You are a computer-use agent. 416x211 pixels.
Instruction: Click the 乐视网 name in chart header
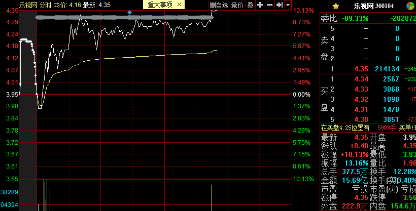coord(28,5)
